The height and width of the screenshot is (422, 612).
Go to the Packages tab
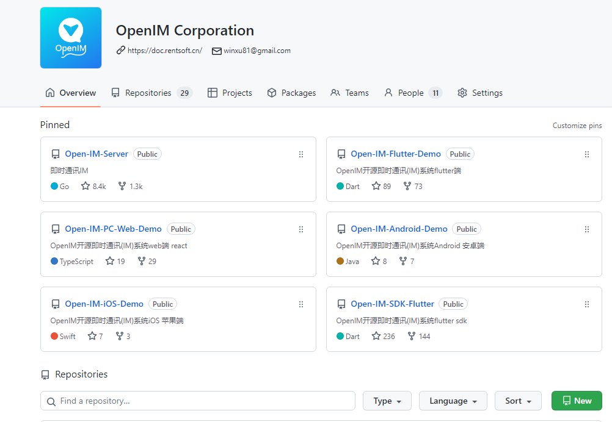pos(291,93)
